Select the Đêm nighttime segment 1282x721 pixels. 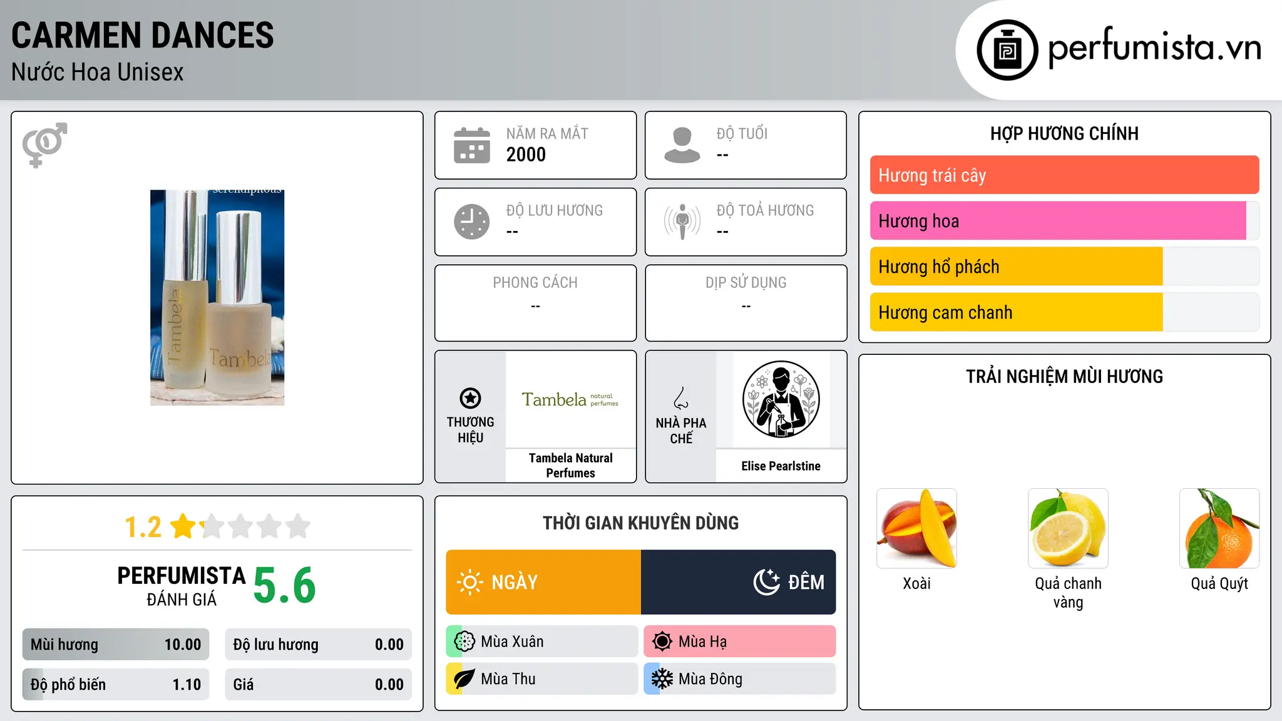coord(739,582)
